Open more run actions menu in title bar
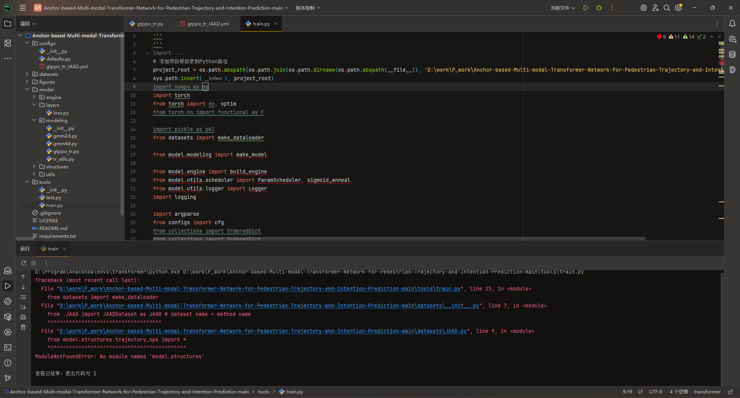The height and width of the screenshot is (398, 740). (x=612, y=8)
